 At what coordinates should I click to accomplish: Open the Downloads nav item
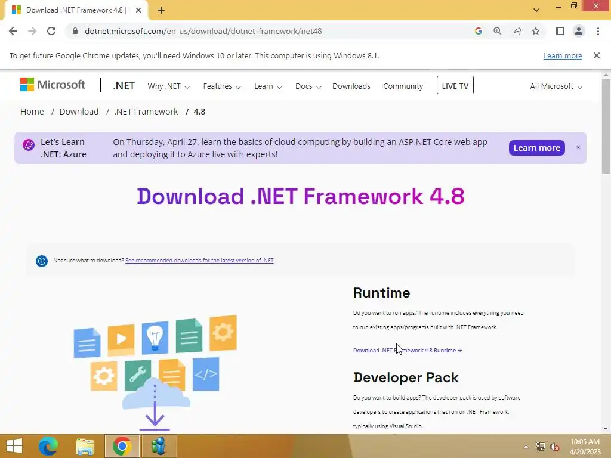[x=351, y=86]
